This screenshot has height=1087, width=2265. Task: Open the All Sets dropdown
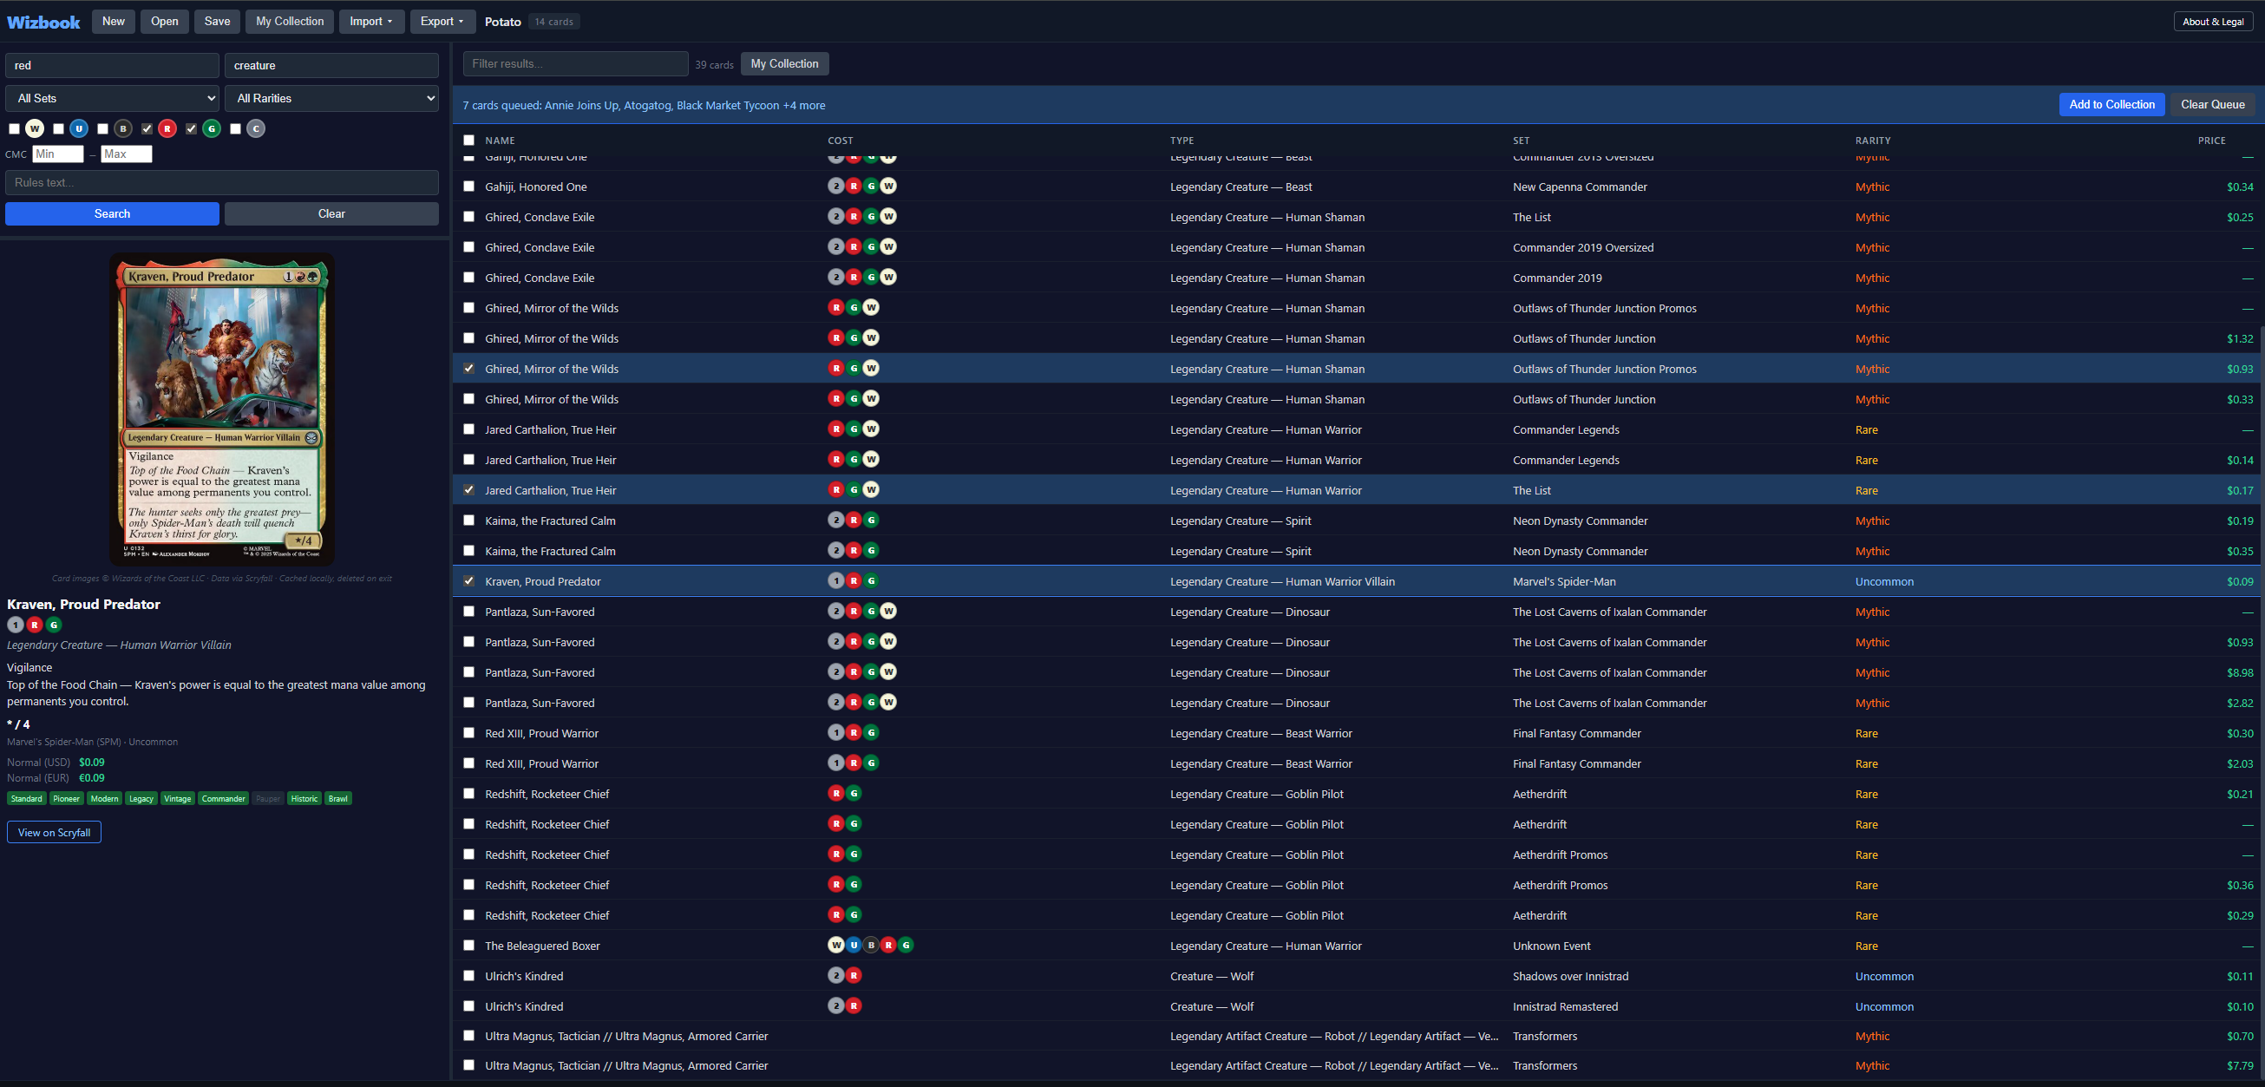click(112, 98)
